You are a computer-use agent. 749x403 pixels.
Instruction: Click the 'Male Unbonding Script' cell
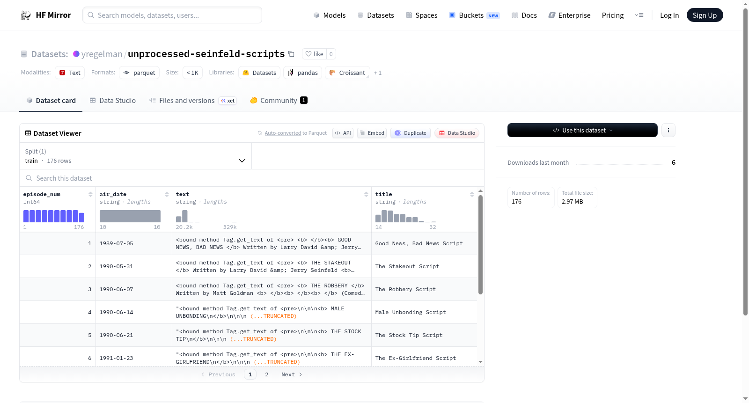point(424,312)
